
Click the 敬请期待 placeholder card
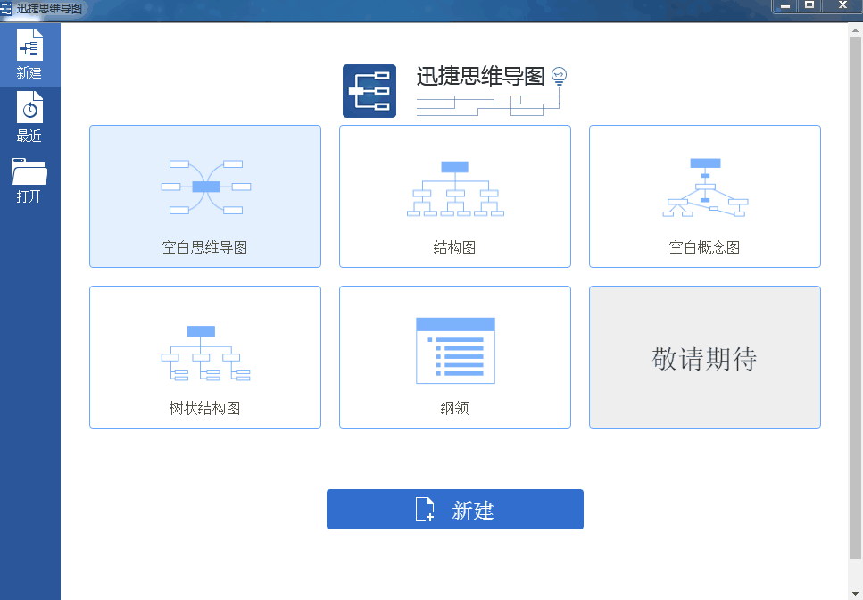[x=705, y=357]
